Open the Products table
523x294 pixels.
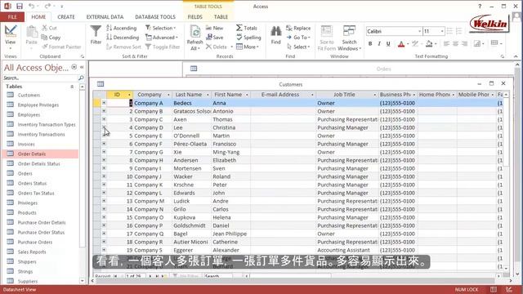[27, 212]
